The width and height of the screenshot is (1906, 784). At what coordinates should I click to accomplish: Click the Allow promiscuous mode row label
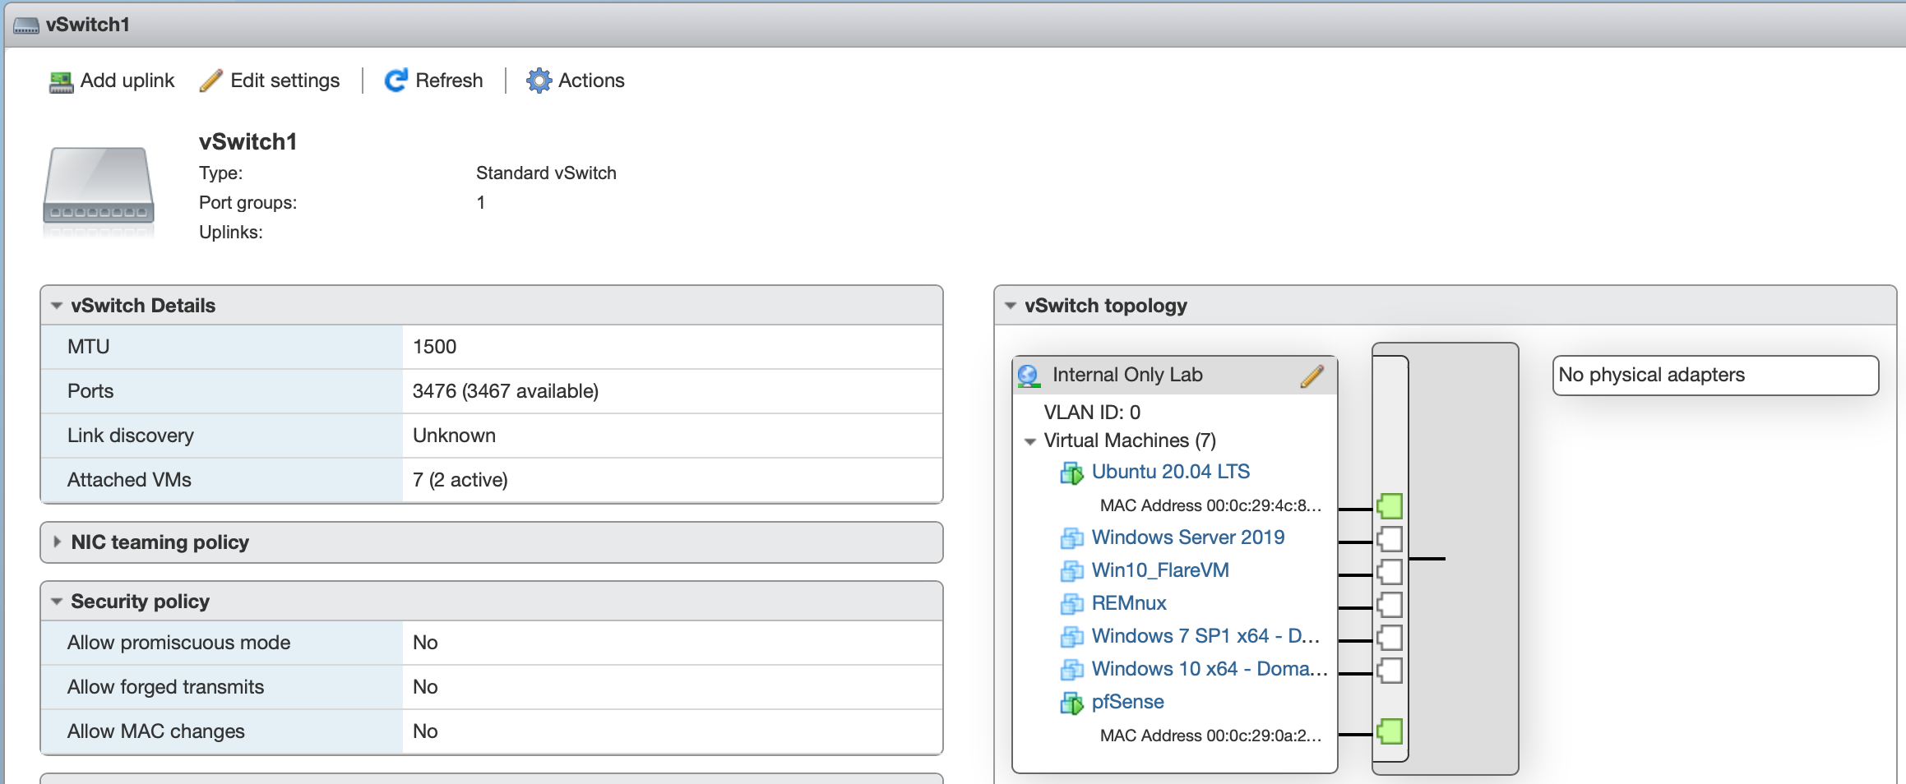[179, 643]
